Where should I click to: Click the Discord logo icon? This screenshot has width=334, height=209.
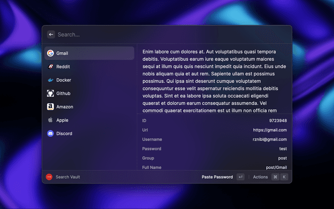(51, 133)
